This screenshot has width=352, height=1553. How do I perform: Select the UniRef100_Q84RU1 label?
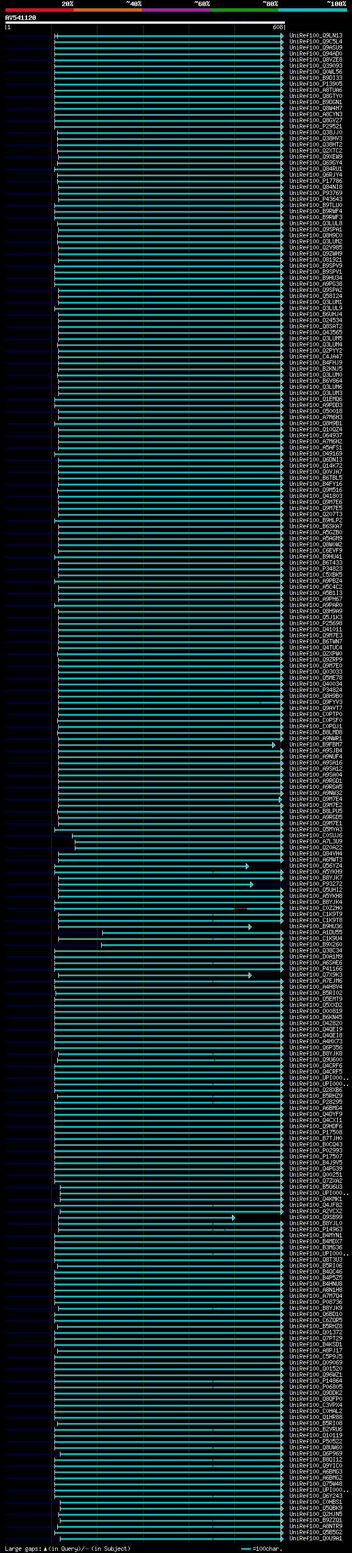click(316, 169)
